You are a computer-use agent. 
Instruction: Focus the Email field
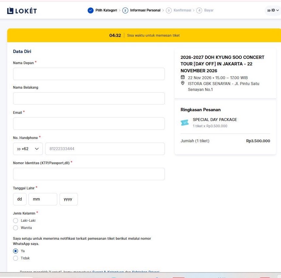[89, 124]
